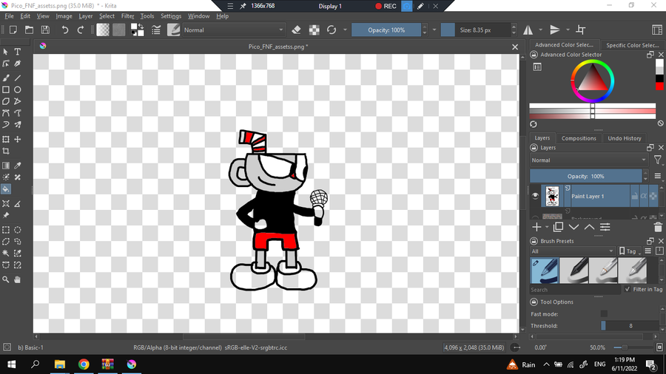
Task: Select the Zoom magnifier tool
Action: tap(6, 280)
